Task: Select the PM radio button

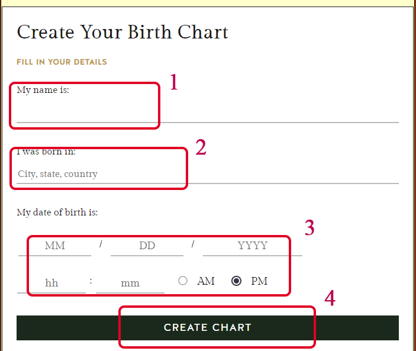Action: (237, 281)
